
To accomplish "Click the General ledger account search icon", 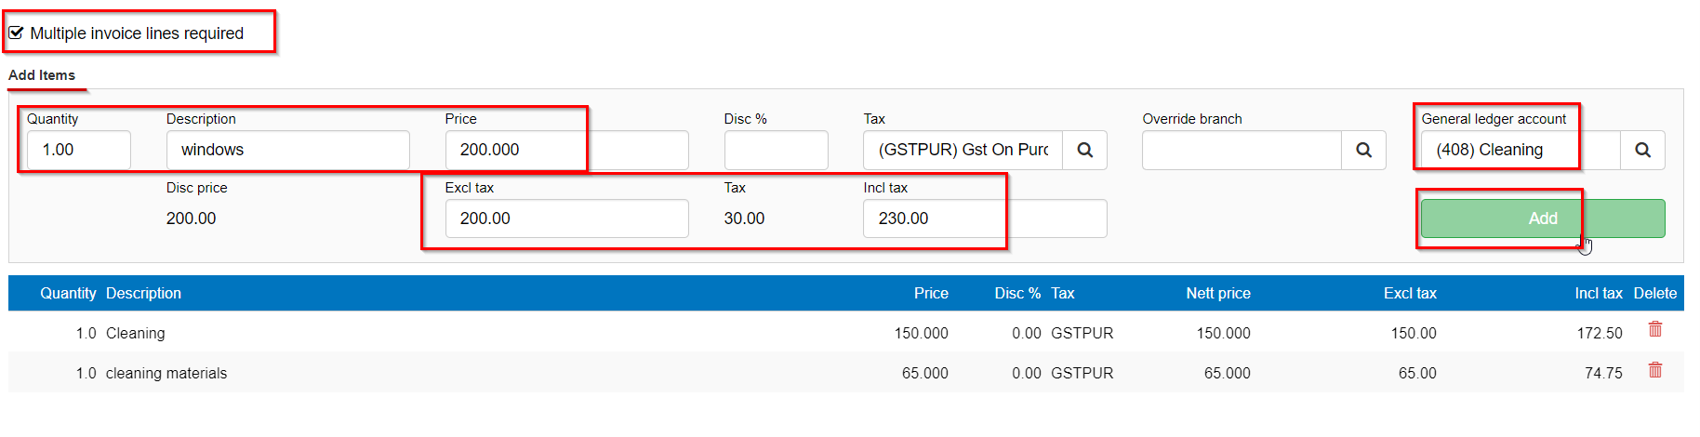I will 1642,150.
